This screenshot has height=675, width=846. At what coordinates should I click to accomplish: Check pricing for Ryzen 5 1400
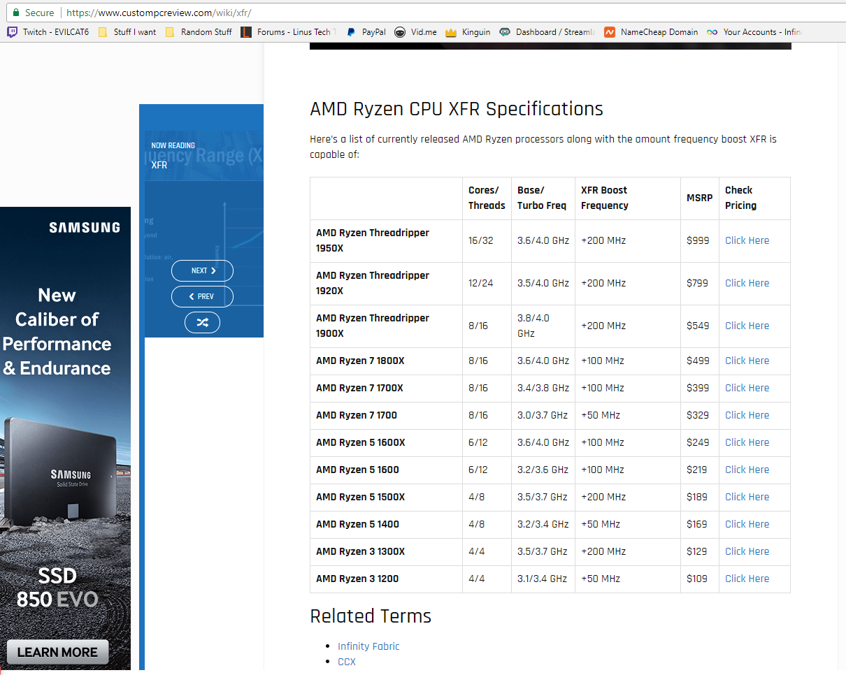pos(747,524)
